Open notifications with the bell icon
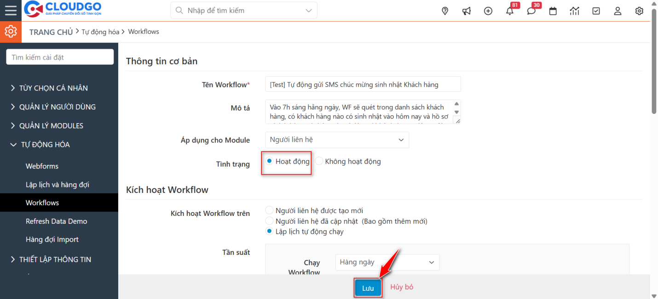Image resolution: width=658 pixels, height=299 pixels. point(509,11)
